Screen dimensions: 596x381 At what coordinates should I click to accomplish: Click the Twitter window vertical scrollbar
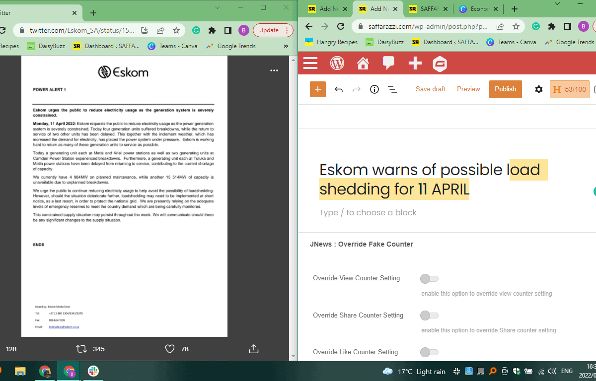click(294, 208)
